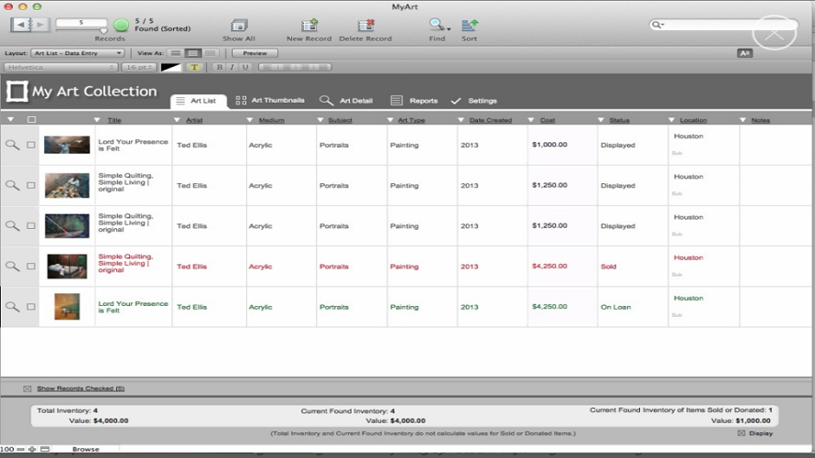This screenshot has height=458, width=815.
Task: Open the text color swatch
Action: (x=170, y=67)
